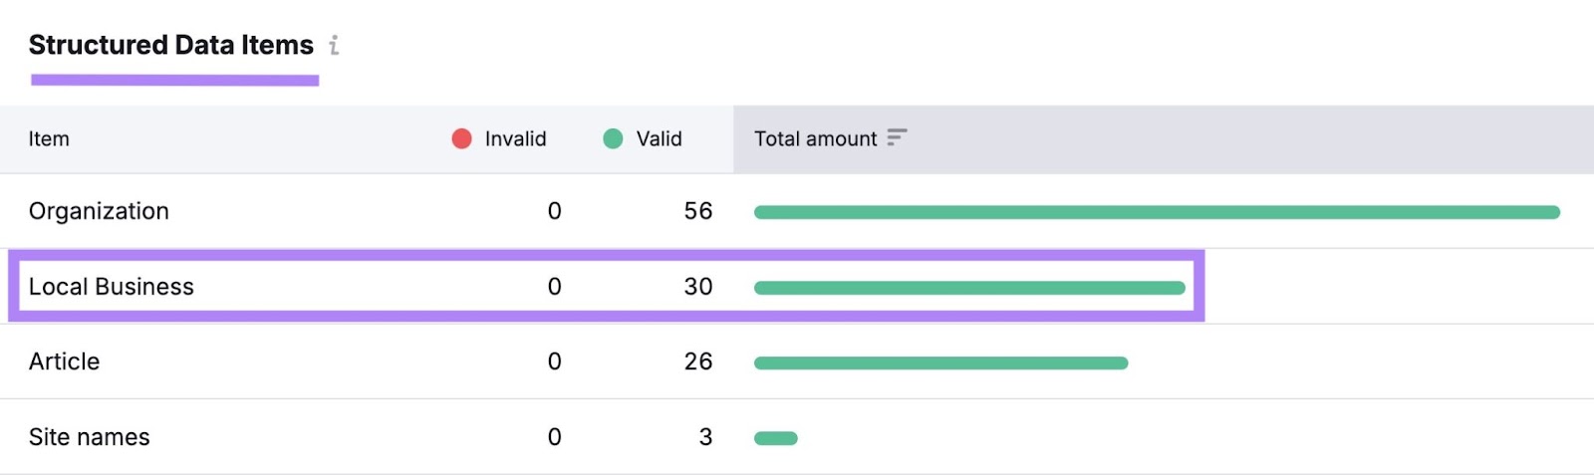Viewport: 1594px width, 475px height.
Task: Open the Article structured data item
Action: [x=64, y=361]
